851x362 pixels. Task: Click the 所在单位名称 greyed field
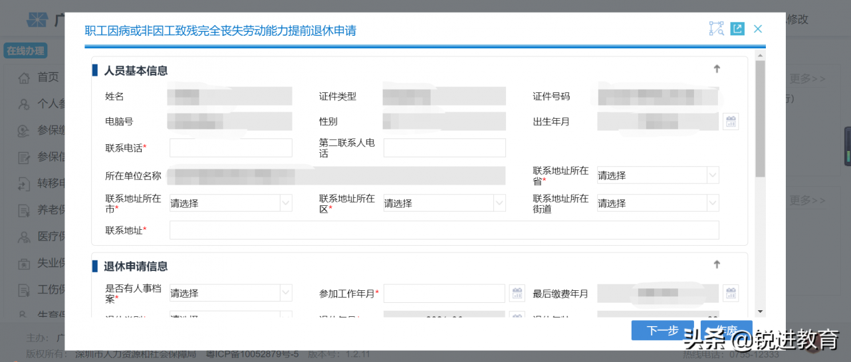(x=336, y=175)
